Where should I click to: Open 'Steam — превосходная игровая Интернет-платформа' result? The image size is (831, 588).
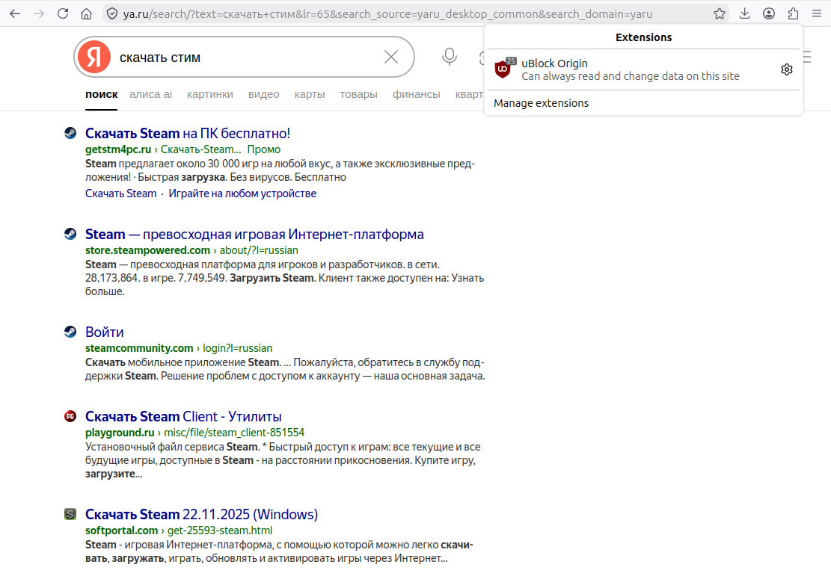click(254, 234)
